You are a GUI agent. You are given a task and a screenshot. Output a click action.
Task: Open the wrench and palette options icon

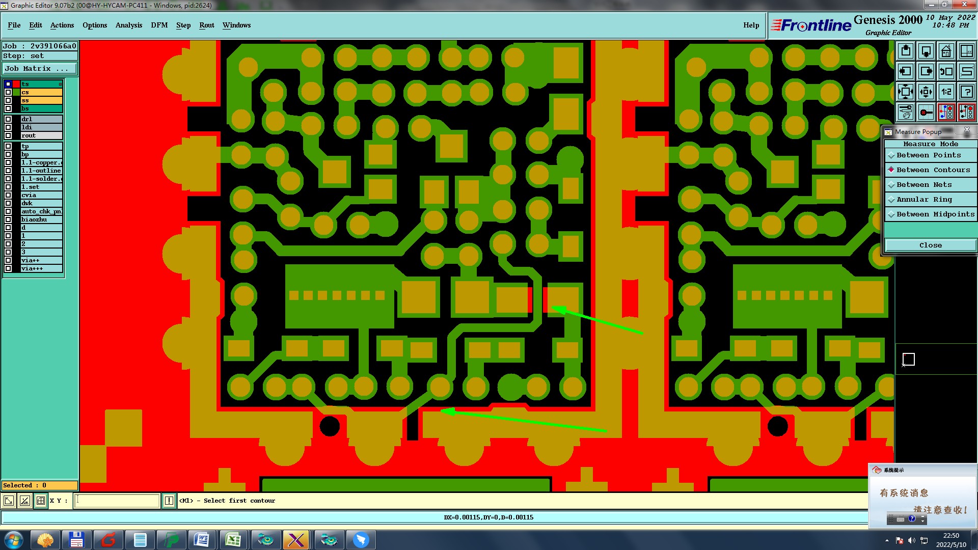pos(905,112)
